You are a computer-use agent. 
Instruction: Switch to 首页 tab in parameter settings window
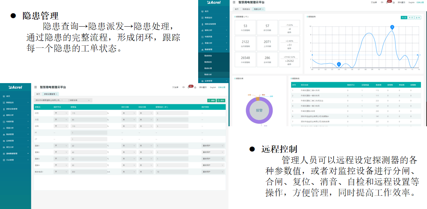click(38, 94)
